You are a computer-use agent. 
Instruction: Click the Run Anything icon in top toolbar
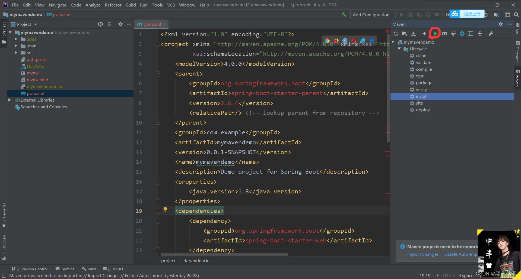pos(507,15)
